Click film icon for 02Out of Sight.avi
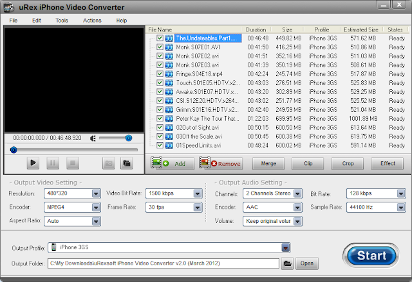412x282 pixels. click(x=169, y=127)
